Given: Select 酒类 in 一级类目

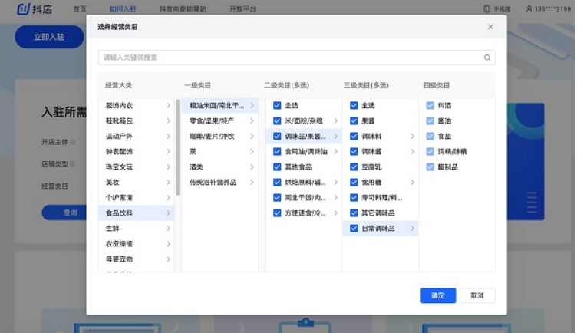Looking at the screenshot, I should 219,167.
